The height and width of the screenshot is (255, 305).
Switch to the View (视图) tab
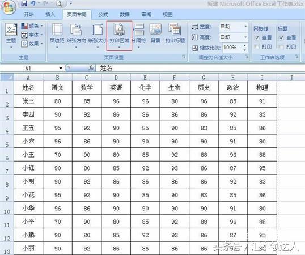pos(168,14)
